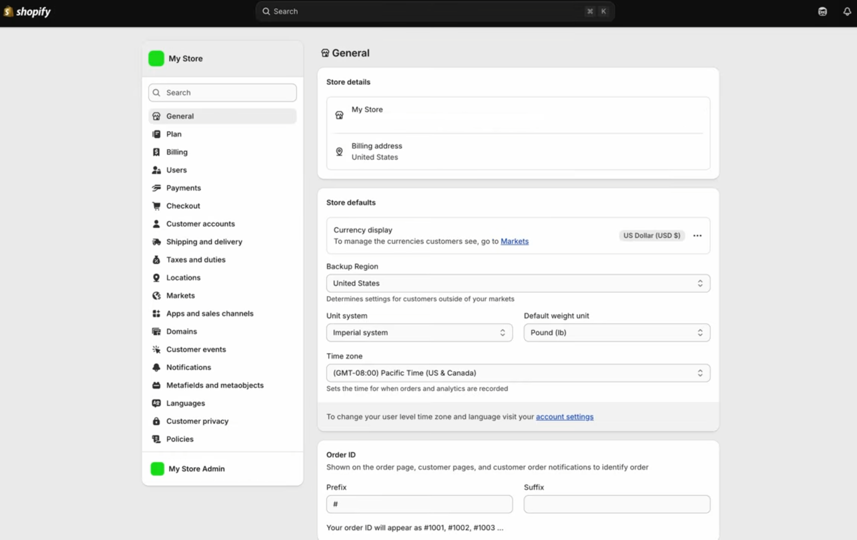Click the Languages icon
Screen dimensions: 857x540
(x=156, y=403)
